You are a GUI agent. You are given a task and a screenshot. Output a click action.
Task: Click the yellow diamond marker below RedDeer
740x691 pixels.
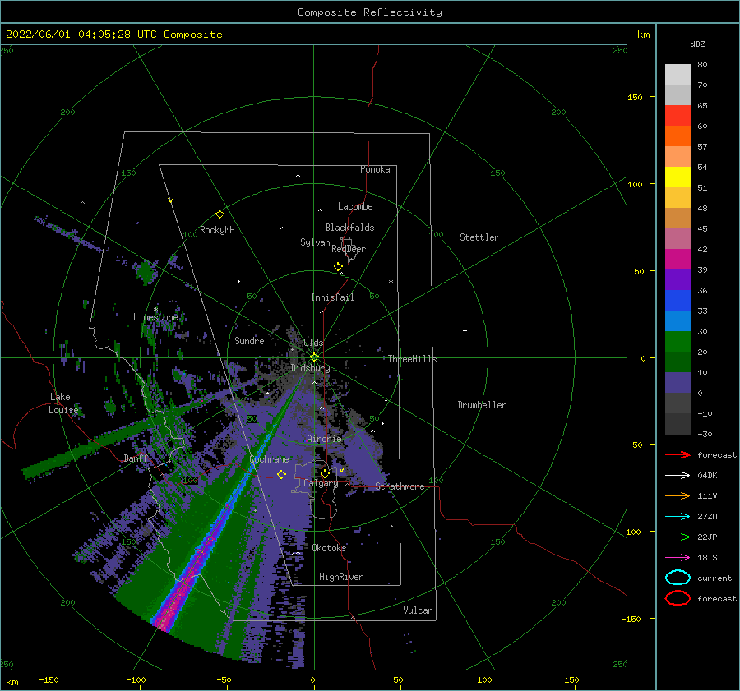tap(339, 267)
